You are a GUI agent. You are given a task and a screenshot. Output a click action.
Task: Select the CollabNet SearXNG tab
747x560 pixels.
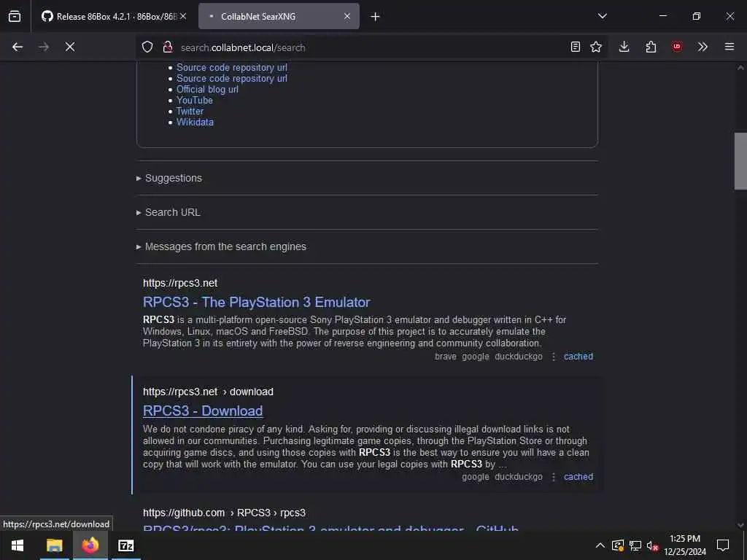(279, 16)
